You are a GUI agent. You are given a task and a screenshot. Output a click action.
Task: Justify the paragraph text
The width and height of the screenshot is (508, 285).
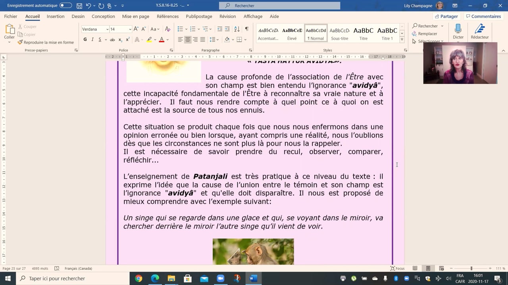point(203,40)
